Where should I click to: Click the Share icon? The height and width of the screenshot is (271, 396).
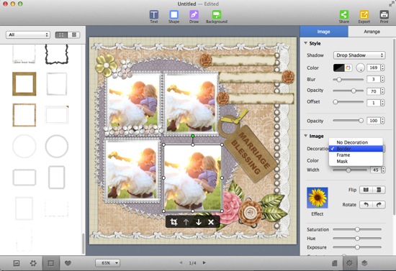344,17
